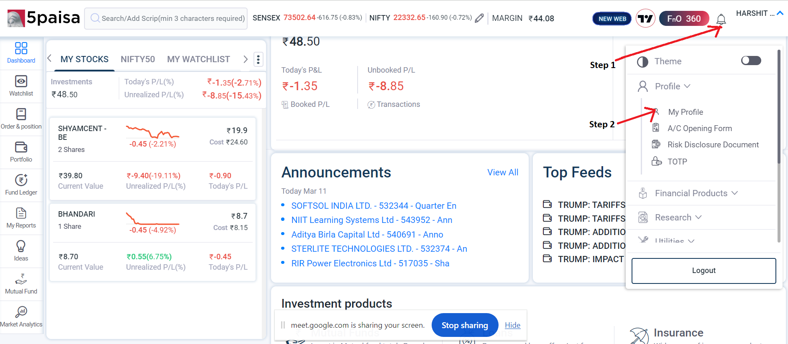This screenshot has width=788, height=344.
Task: Go to previous watchlist tabs arrow
Action: (x=49, y=58)
